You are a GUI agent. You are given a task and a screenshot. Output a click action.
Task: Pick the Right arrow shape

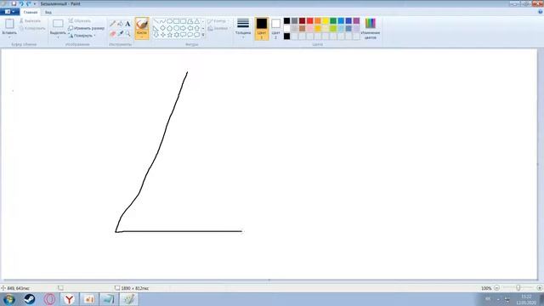tap(184, 28)
